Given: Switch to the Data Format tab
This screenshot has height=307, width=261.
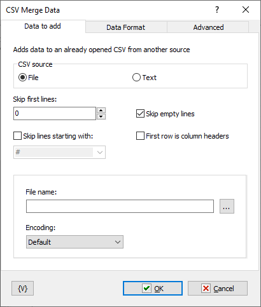Looking at the screenshot, I should (126, 27).
